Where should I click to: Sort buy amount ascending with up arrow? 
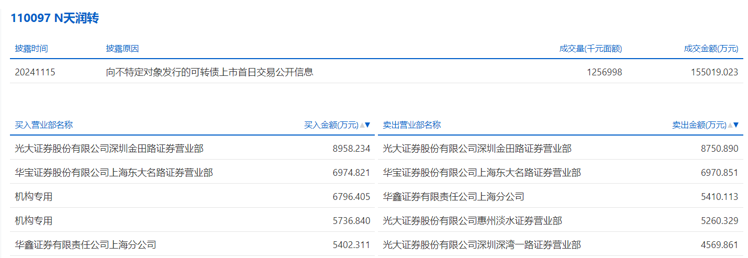pyautogui.click(x=362, y=125)
